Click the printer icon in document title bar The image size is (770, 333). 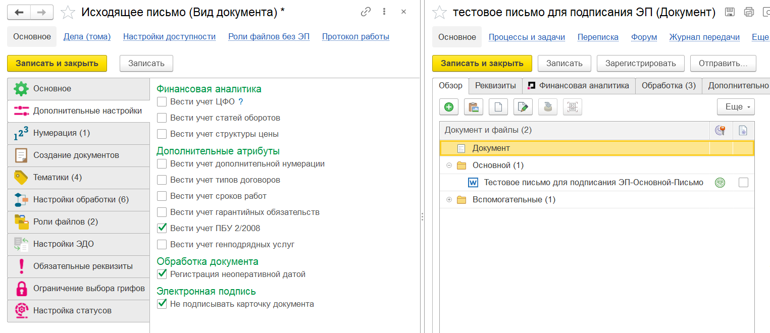click(749, 12)
